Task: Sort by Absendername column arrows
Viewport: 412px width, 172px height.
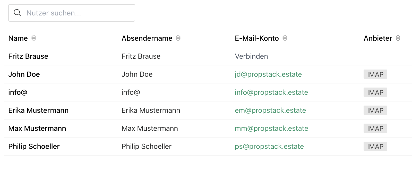Action: [x=178, y=38]
